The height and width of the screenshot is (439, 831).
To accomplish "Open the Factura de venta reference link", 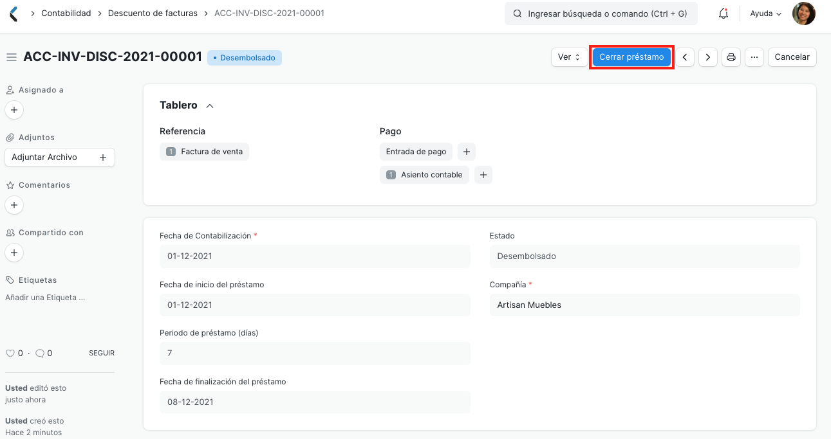I will tap(205, 152).
